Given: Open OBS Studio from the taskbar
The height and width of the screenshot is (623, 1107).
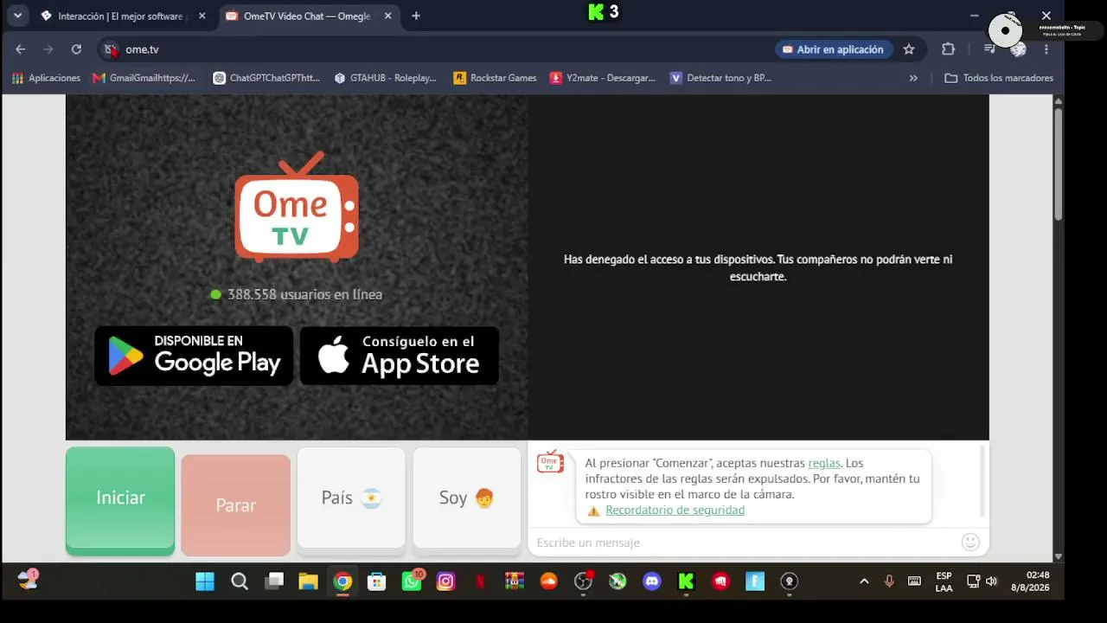Looking at the screenshot, I should [x=583, y=581].
